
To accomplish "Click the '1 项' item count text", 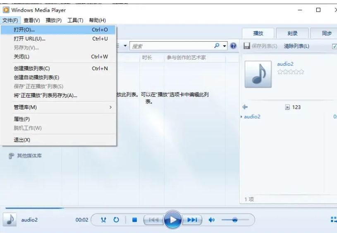I will pos(249,199).
